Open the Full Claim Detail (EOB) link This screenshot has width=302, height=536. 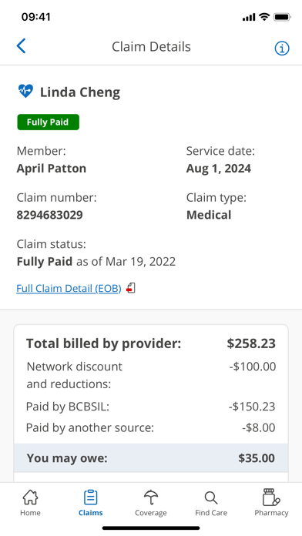tap(69, 289)
